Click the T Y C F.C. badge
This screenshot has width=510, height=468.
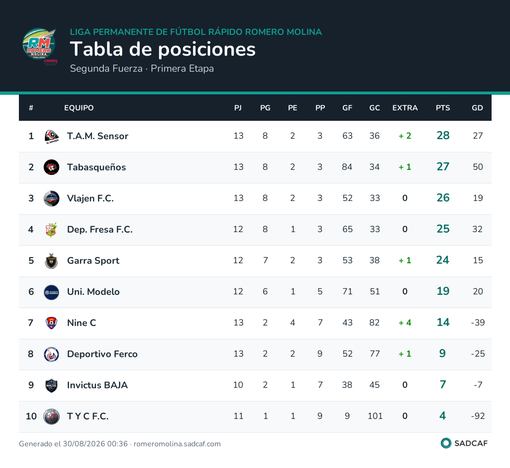click(x=51, y=417)
